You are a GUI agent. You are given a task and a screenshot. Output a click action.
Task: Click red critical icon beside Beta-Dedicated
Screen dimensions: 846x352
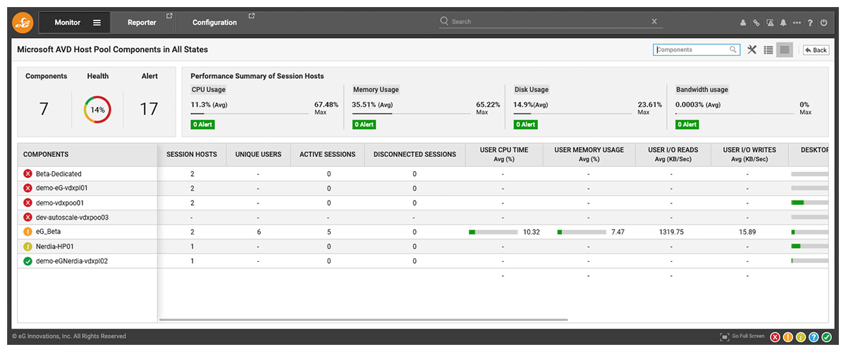27,174
